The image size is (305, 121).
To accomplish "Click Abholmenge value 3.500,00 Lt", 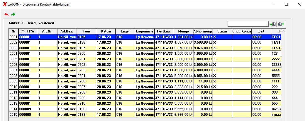I will pyautogui.click(x=203, y=42).
